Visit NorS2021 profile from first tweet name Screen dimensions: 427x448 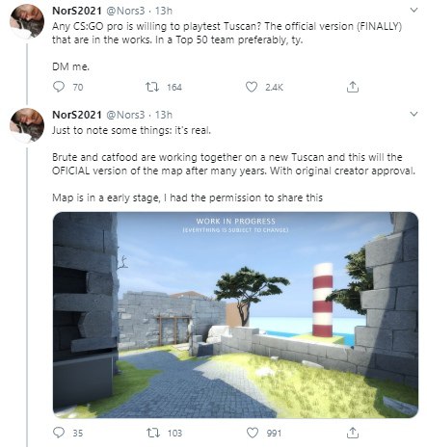tap(77, 11)
